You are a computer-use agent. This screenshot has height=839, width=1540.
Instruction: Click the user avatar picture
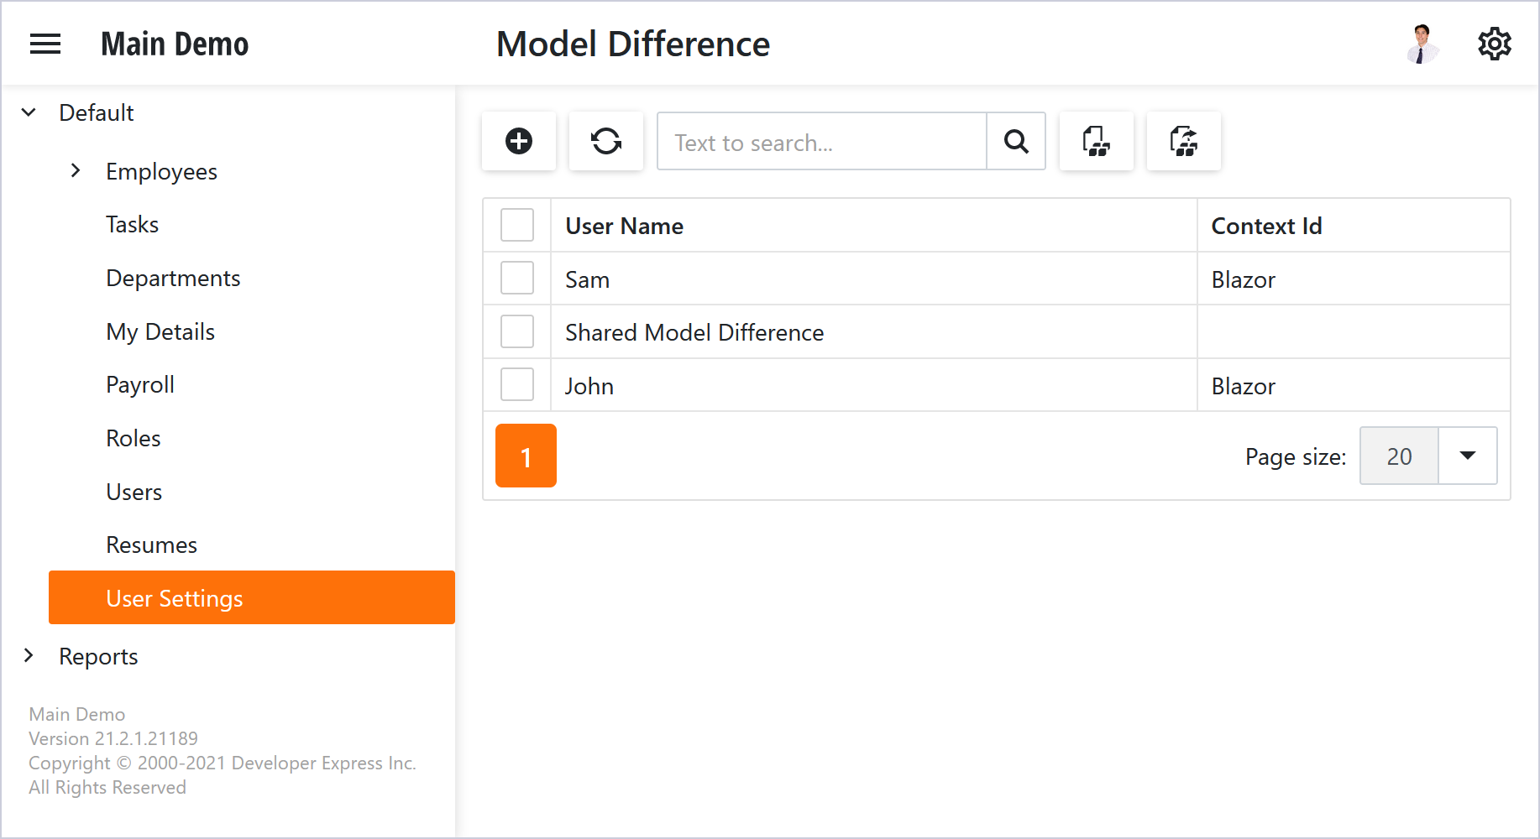pos(1422,44)
